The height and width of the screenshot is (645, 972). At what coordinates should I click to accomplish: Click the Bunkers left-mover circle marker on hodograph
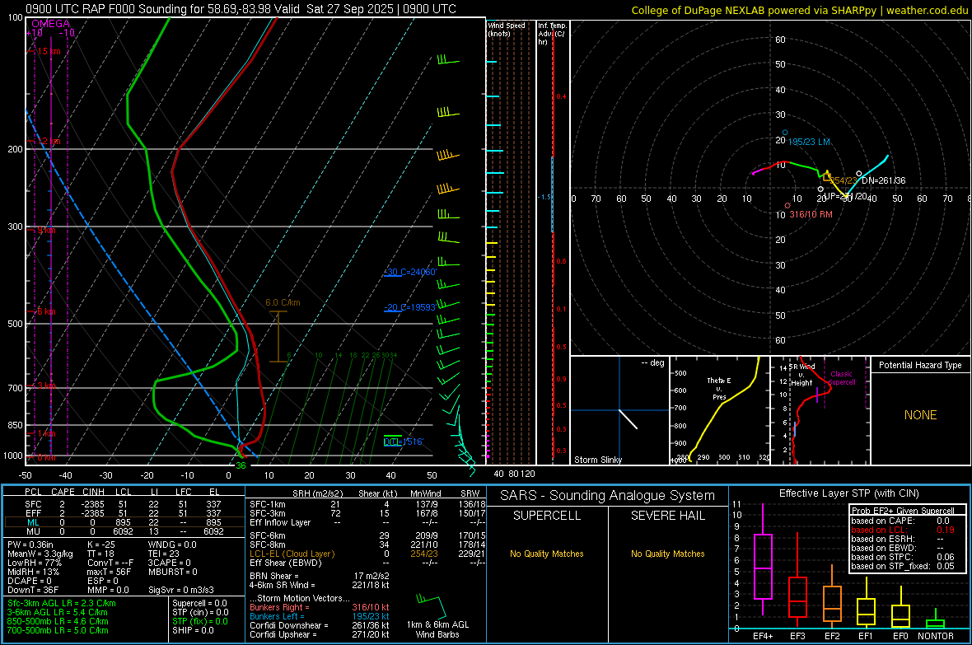point(785,133)
